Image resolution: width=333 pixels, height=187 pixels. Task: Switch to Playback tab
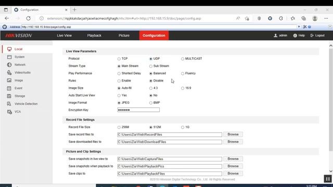click(x=94, y=35)
